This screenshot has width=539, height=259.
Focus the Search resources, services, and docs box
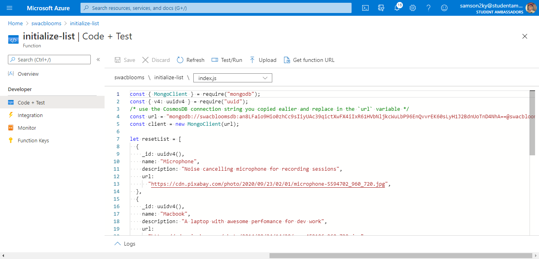[216, 8]
